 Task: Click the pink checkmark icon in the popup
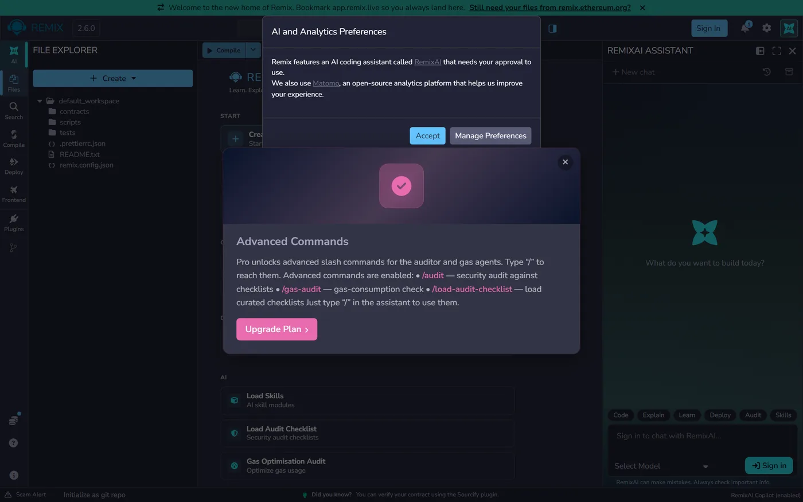(x=402, y=186)
